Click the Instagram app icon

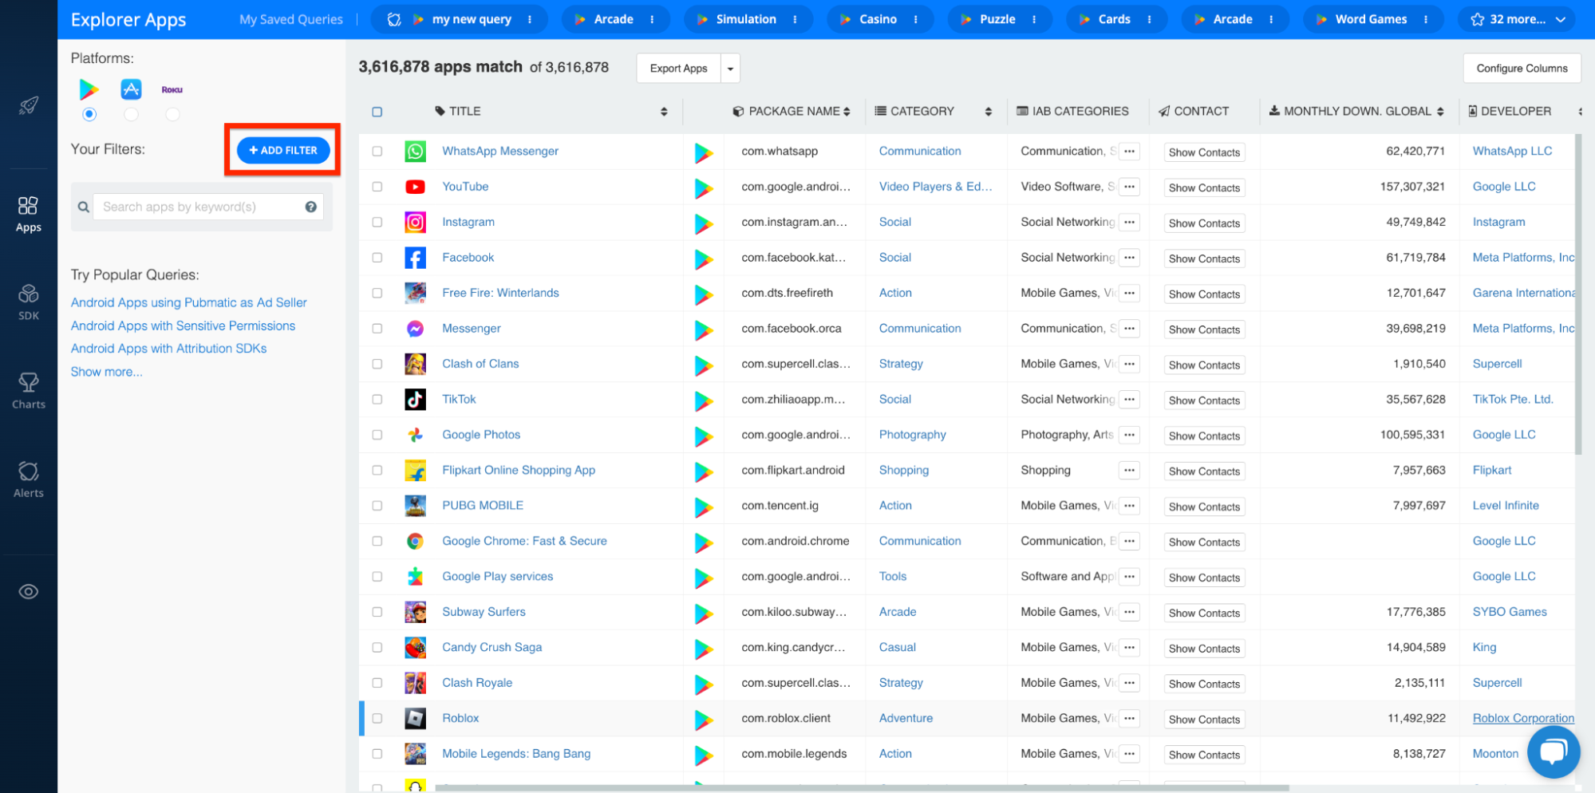coord(415,222)
